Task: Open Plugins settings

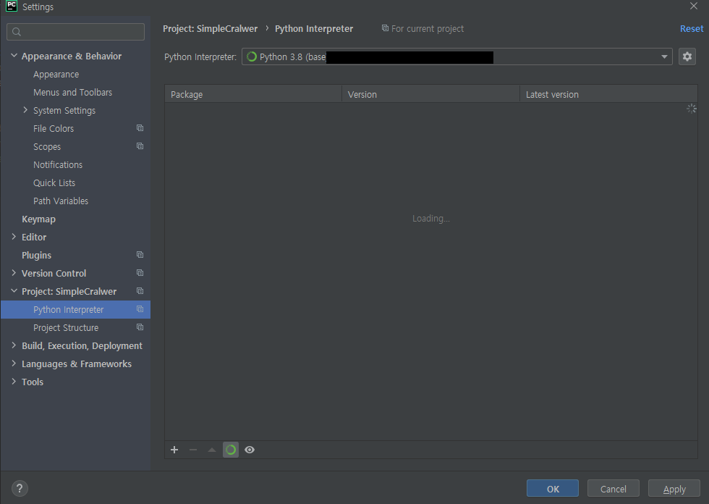Action: 36,255
